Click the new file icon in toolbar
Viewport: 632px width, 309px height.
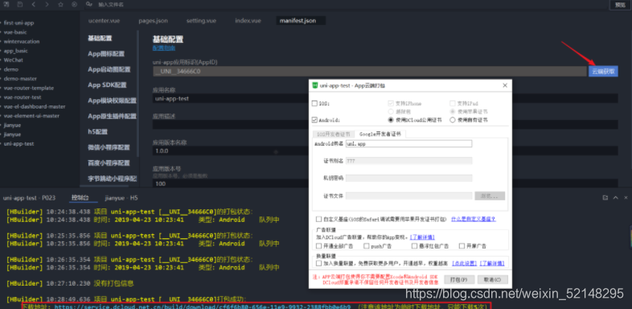[x=6, y=4]
